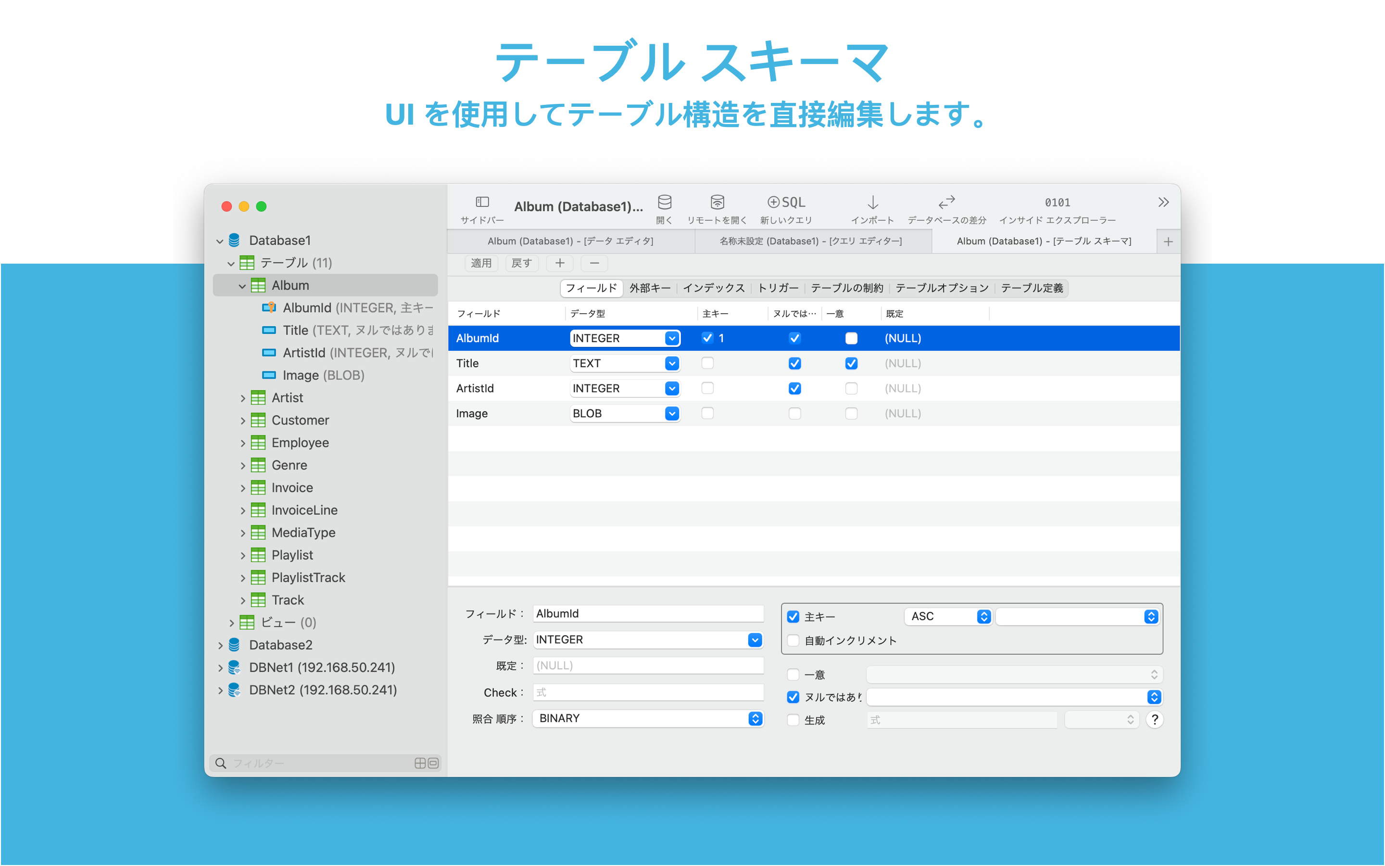Image resolution: width=1385 pixels, height=866 pixels.
Task: Click the import arrow icon
Action: click(872, 202)
